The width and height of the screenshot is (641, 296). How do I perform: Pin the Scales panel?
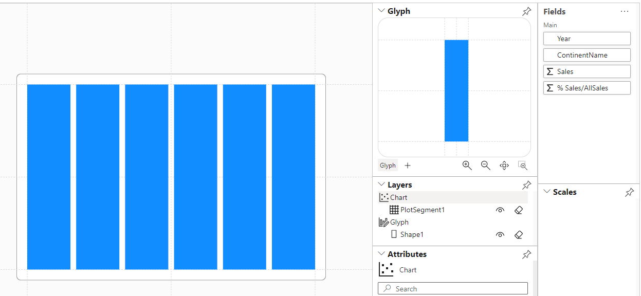click(x=629, y=192)
